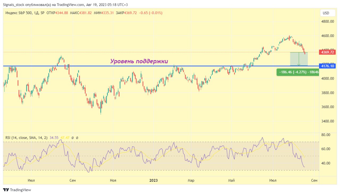Click the 1Д interval label in legend

coord(36,13)
